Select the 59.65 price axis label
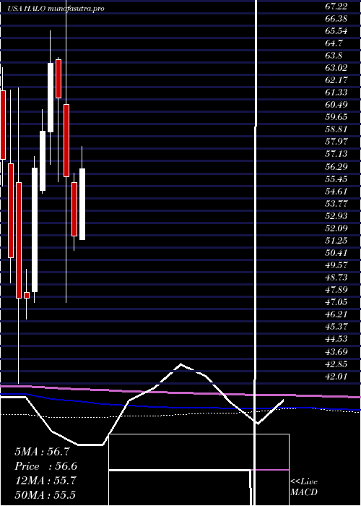Viewport: 361px width, 506px height. [x=336, y=117]
